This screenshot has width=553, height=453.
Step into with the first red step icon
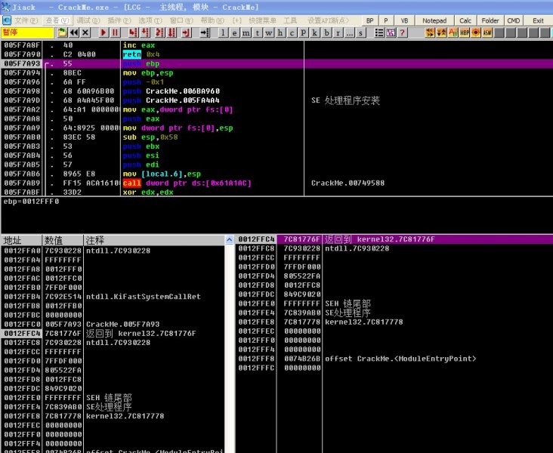point(133,32)
